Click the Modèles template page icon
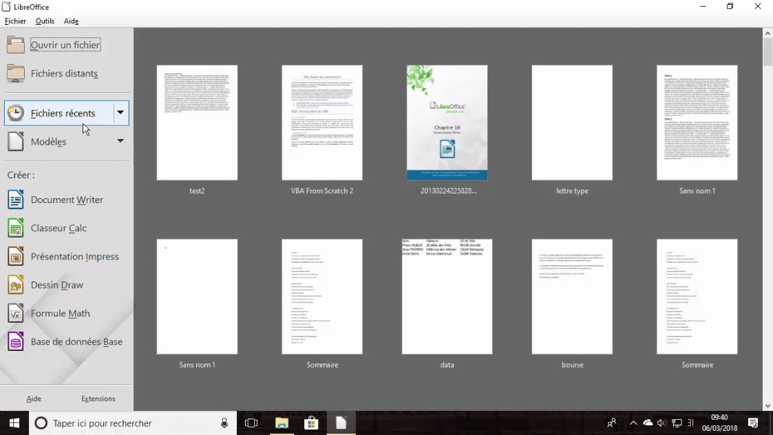The width and height of the screenshot is (773, 435). tap(15, 142)
